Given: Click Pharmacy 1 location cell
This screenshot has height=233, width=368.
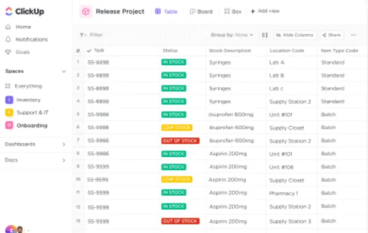Looking at the screenshot, I should coord(284,193).
